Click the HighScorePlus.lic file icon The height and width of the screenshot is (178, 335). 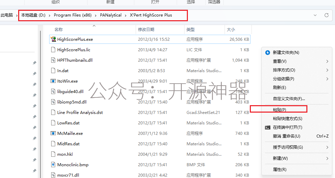point(53,50)
